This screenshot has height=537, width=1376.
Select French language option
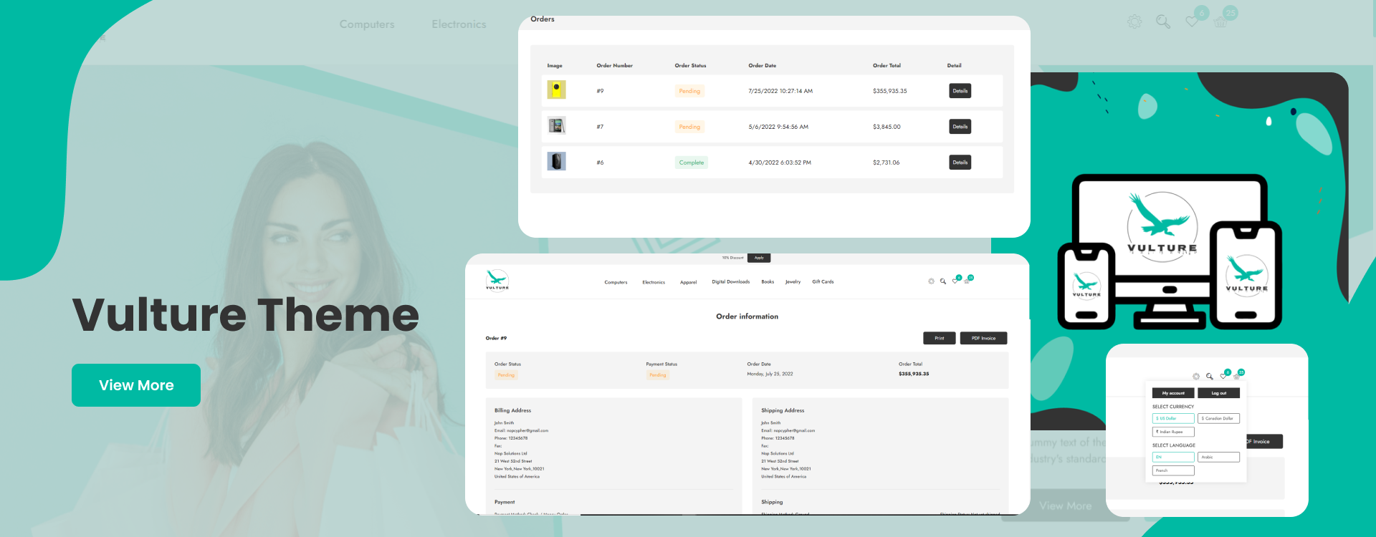point(1173,470)
